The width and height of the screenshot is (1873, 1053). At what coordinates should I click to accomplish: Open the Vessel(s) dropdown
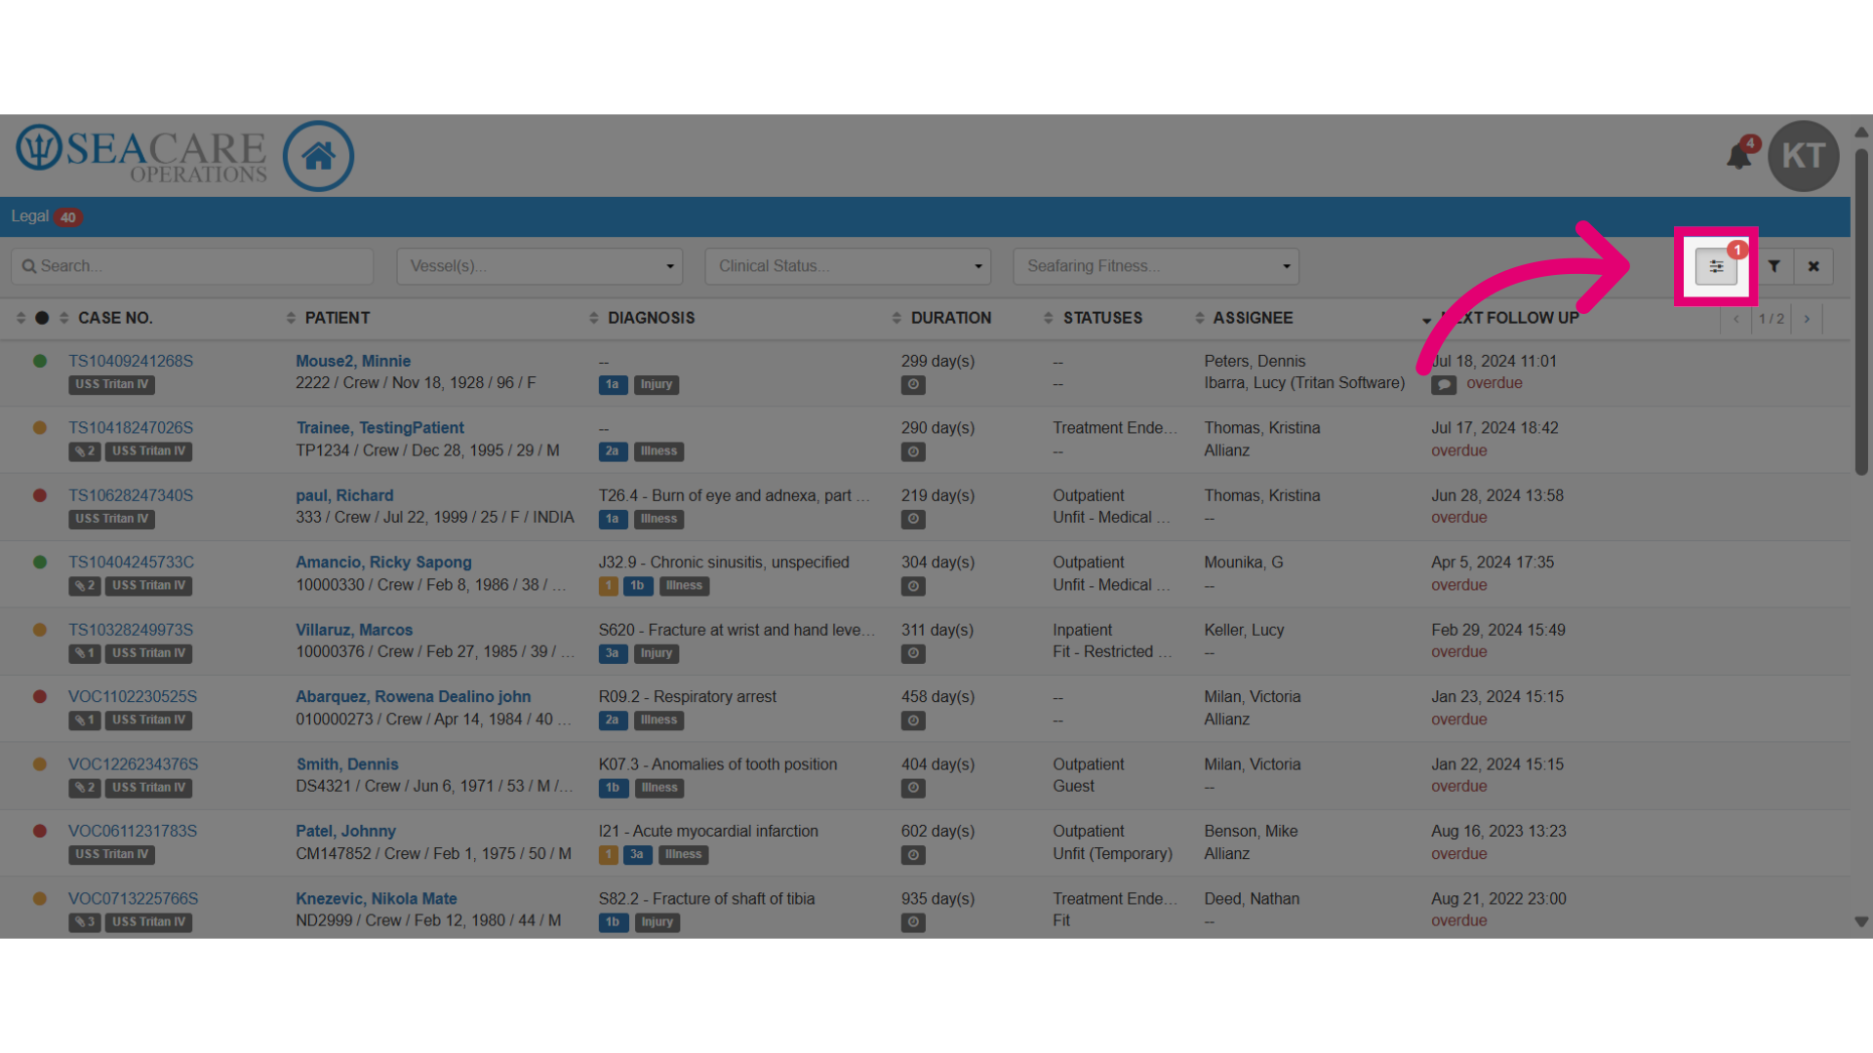click(539, 266)
